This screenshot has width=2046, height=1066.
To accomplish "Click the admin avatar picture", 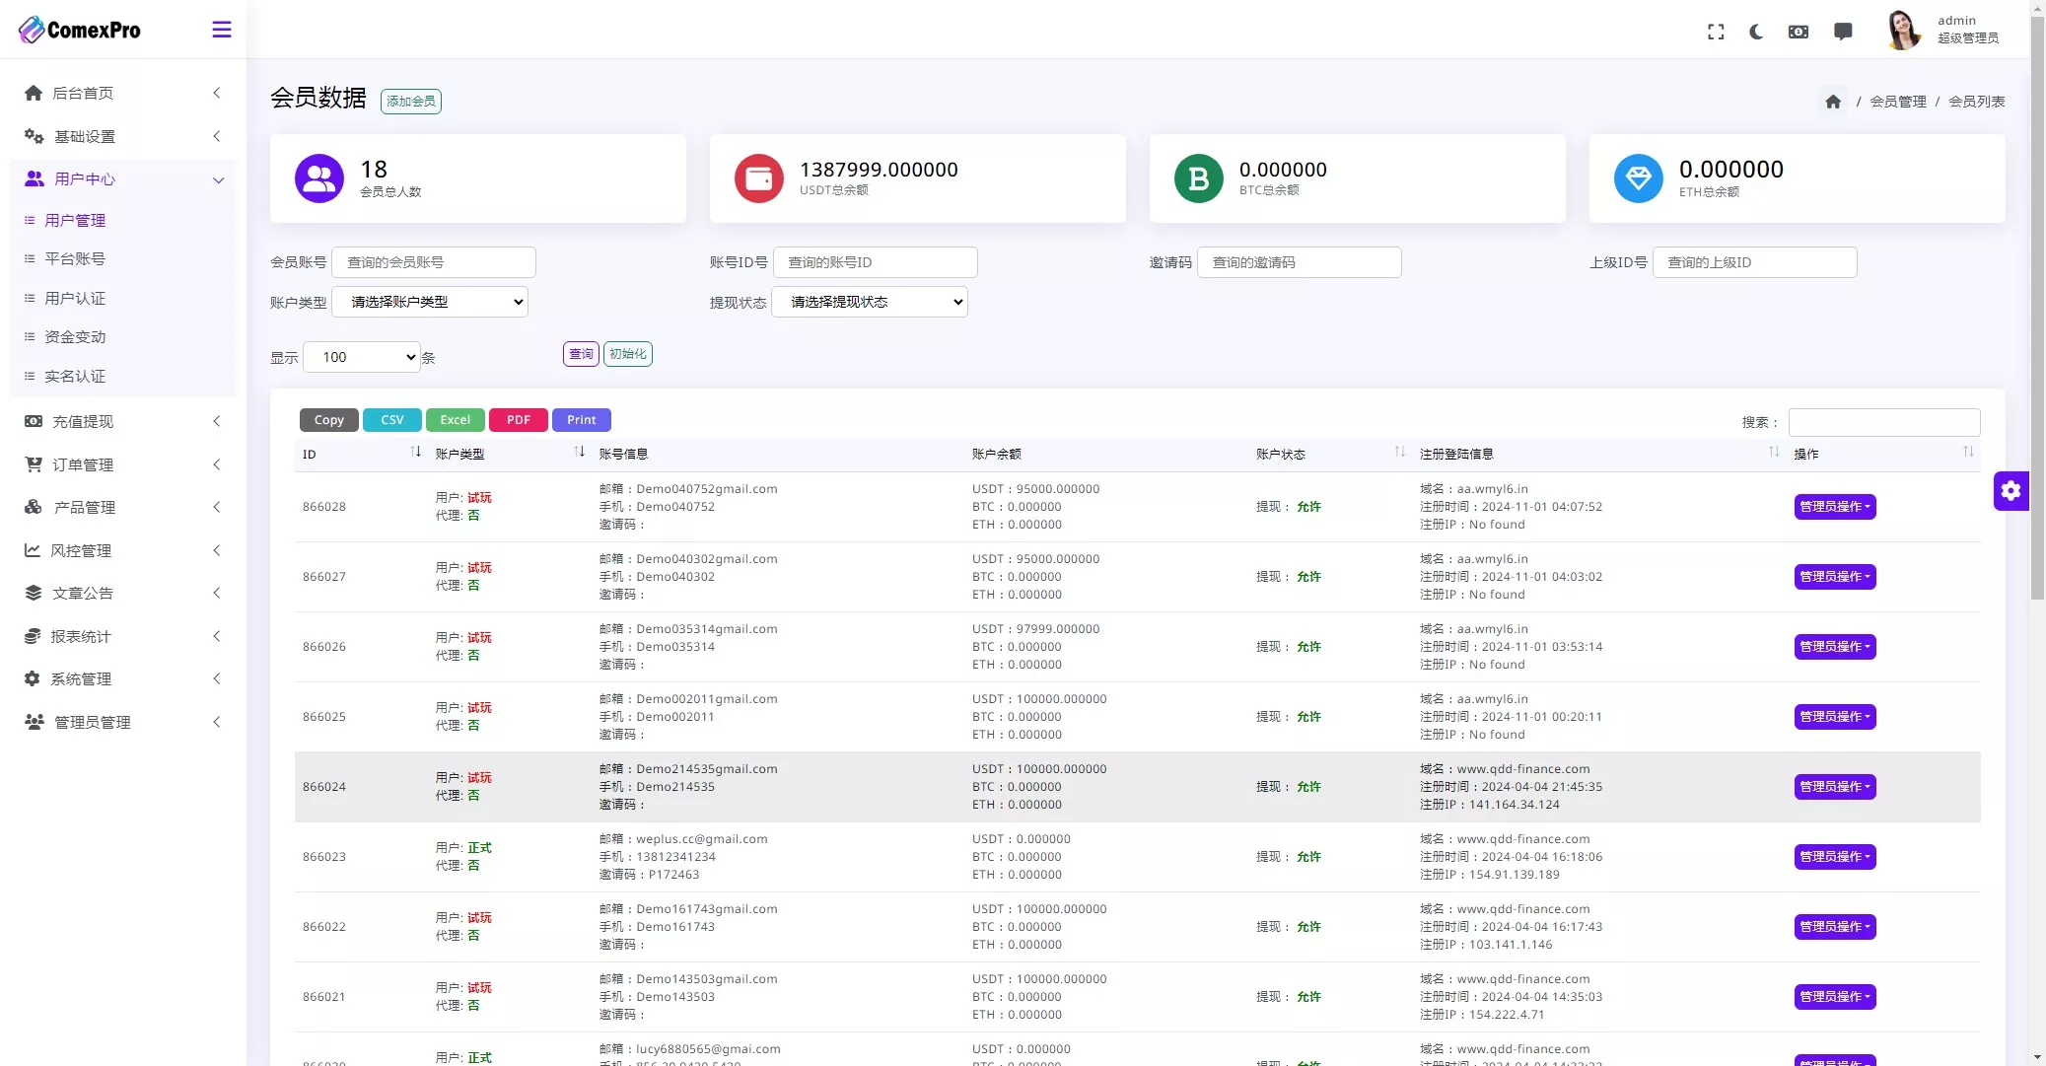I will click(x=1903, y=30).
